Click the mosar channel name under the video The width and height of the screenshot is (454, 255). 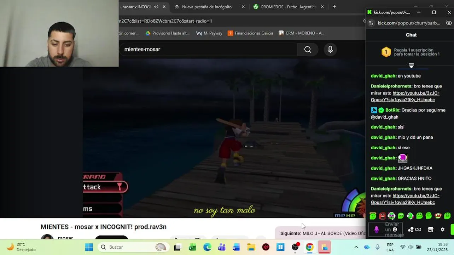[x=65, y=238]
